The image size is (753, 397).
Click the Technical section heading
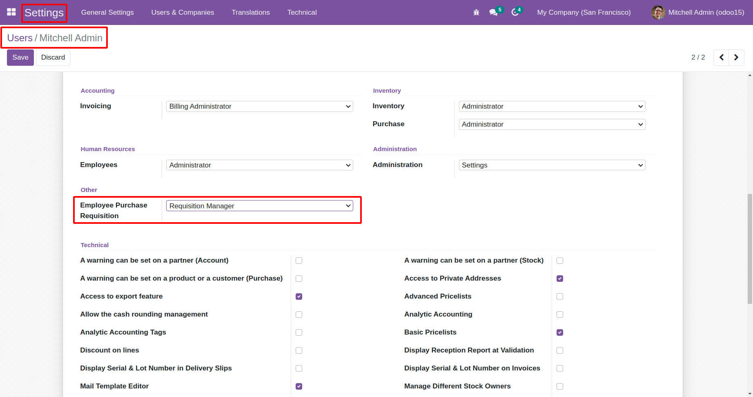95,245
